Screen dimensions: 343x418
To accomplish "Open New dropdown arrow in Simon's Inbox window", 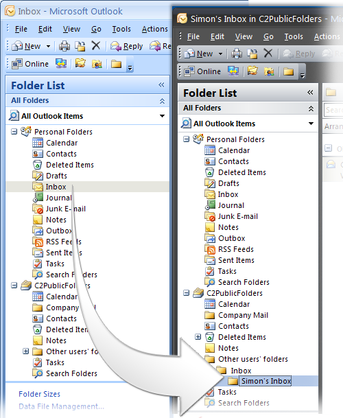I will (220, 54).
